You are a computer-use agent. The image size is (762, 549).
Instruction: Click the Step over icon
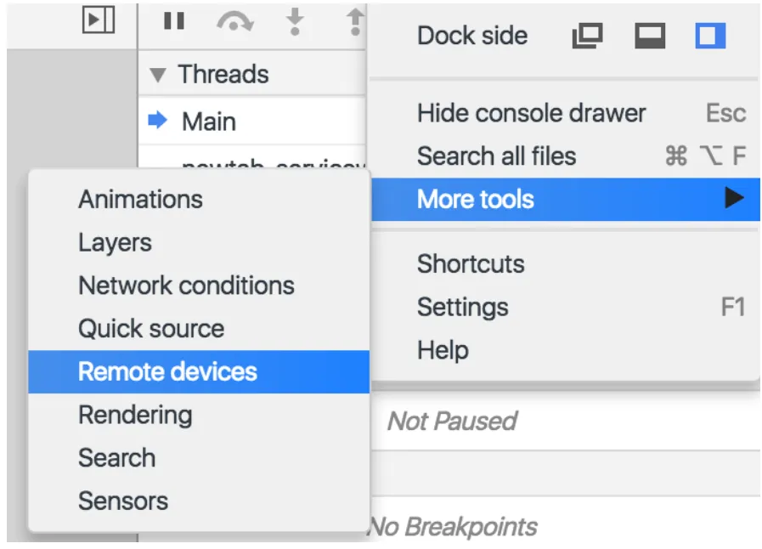[234, 22]
